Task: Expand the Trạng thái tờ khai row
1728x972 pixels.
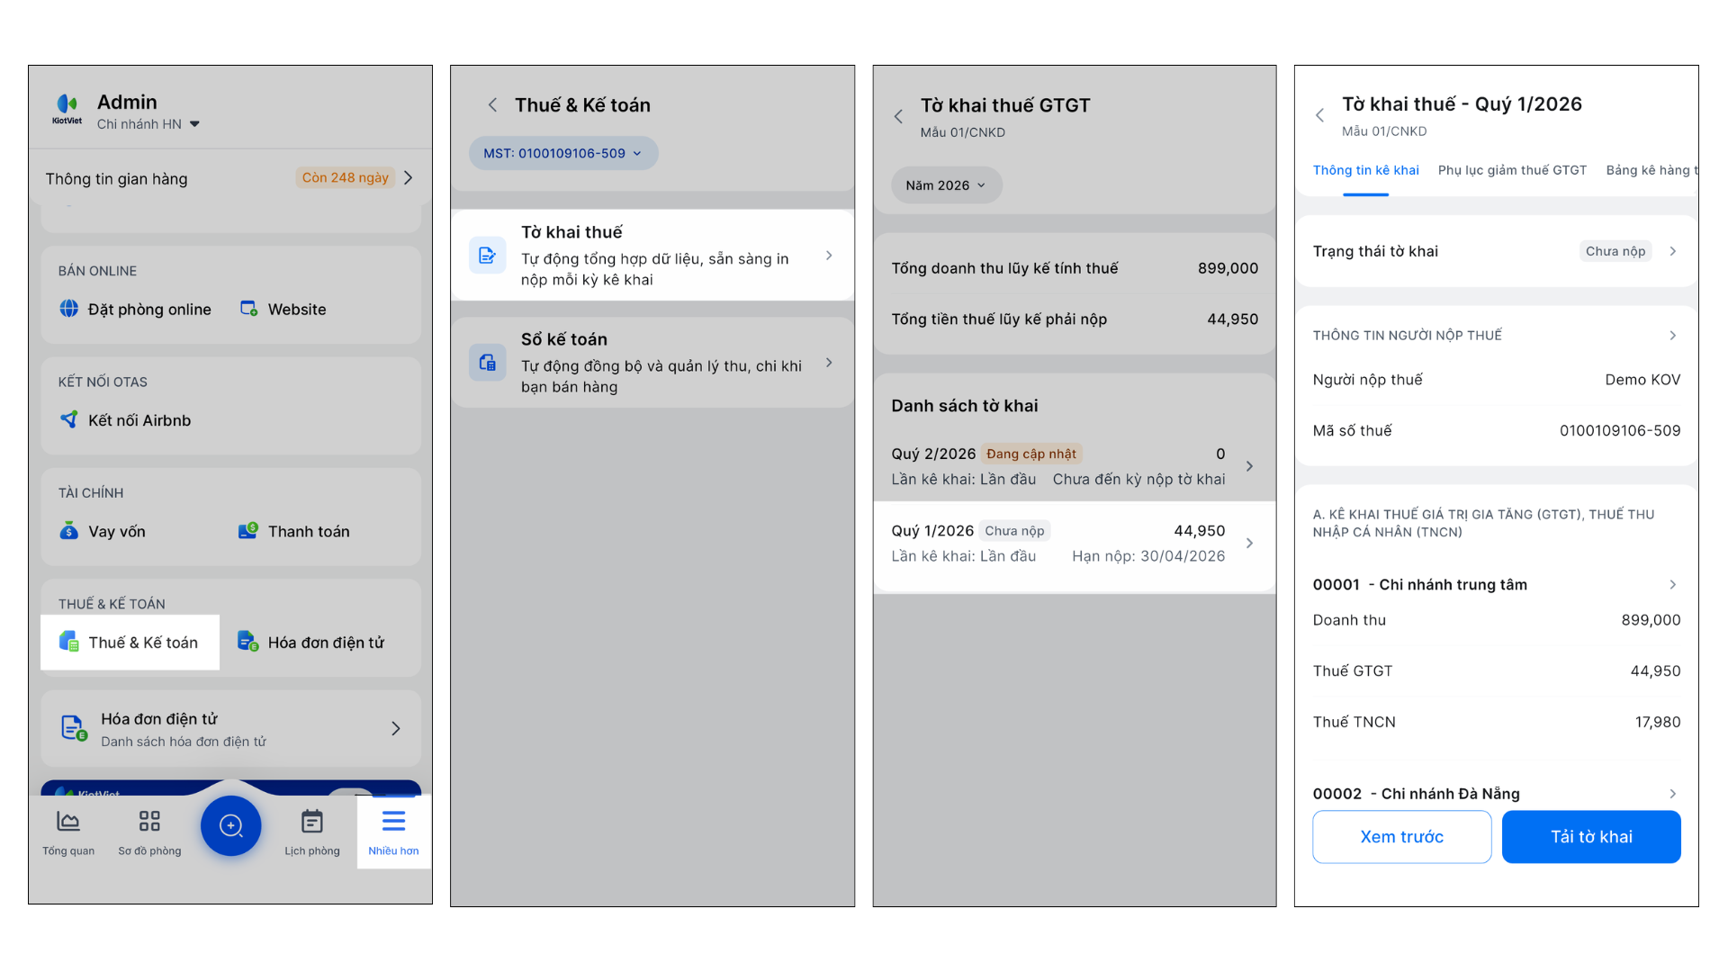Action: (1496, 251)
